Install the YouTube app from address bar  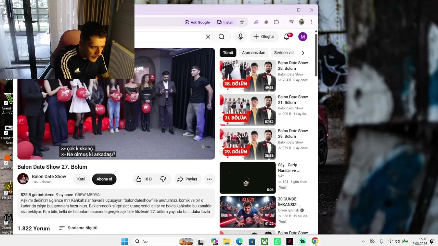[x=225, y=22]
